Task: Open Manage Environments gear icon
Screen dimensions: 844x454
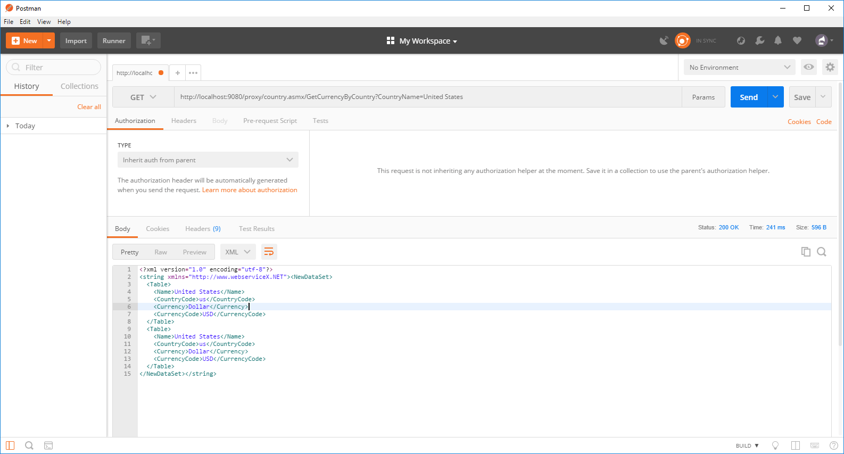Action: (830, 67)
